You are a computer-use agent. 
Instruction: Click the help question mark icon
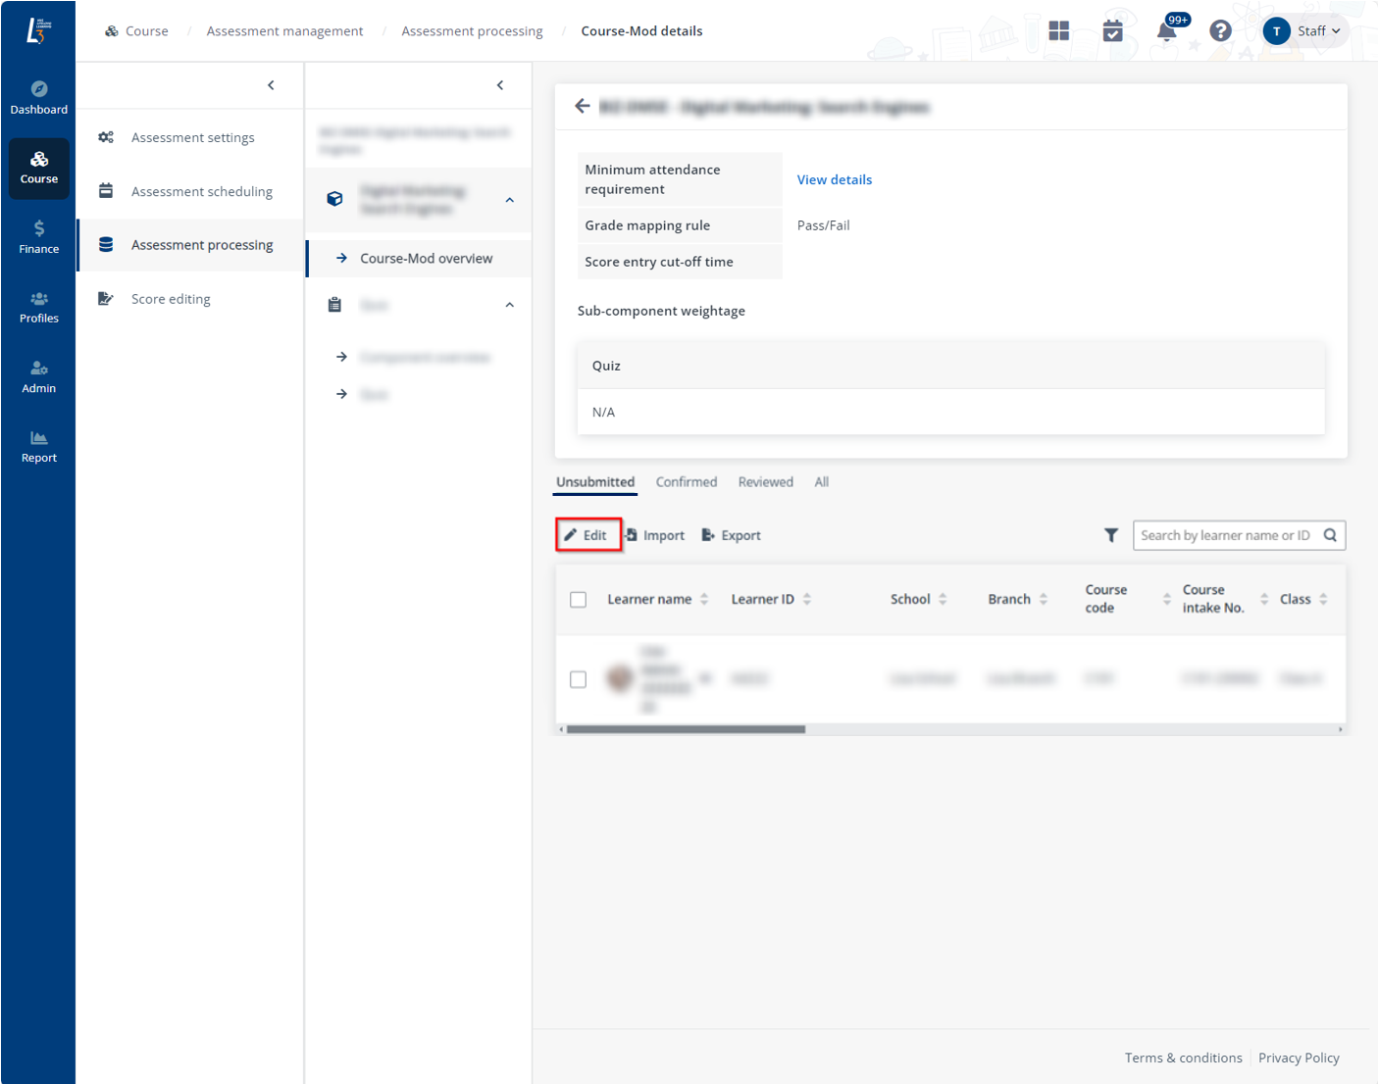1220,31
